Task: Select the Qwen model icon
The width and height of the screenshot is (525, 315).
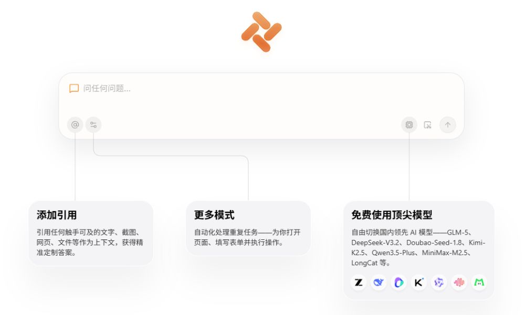Action: 439,282
